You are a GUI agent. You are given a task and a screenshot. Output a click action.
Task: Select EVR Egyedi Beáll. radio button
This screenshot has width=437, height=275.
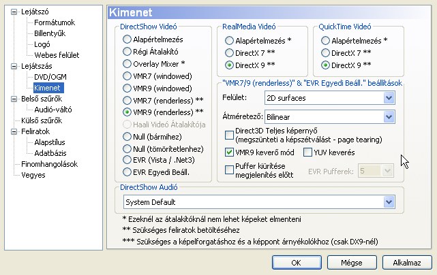point(127,173)
